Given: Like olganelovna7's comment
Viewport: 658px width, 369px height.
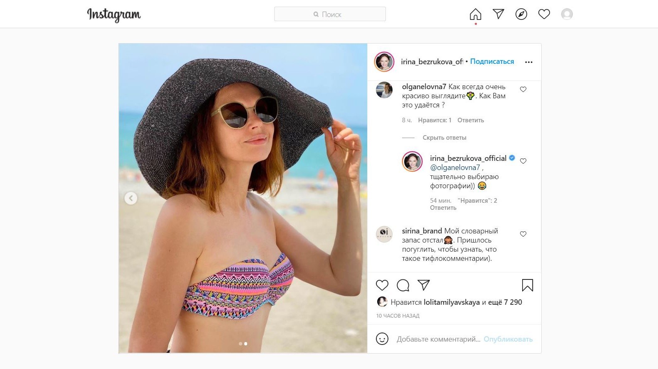Looking at the screenshot, I should coord(523,89).
